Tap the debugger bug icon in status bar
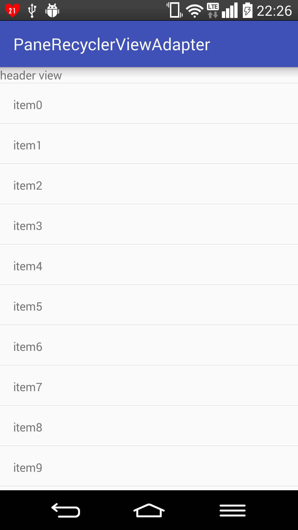 coord(52,10)
